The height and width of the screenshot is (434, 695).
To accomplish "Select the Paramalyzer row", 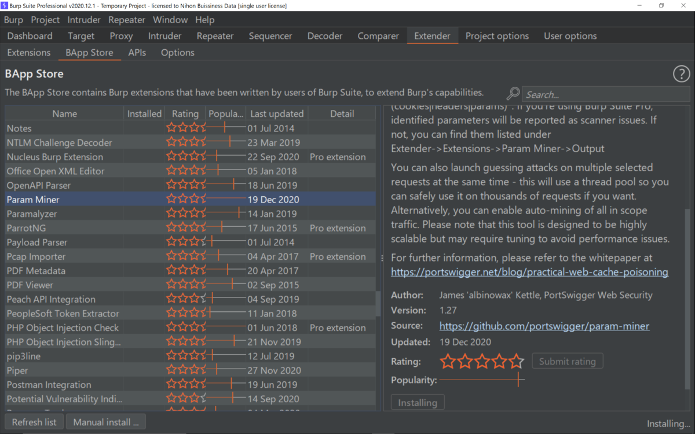I will 190,214.
